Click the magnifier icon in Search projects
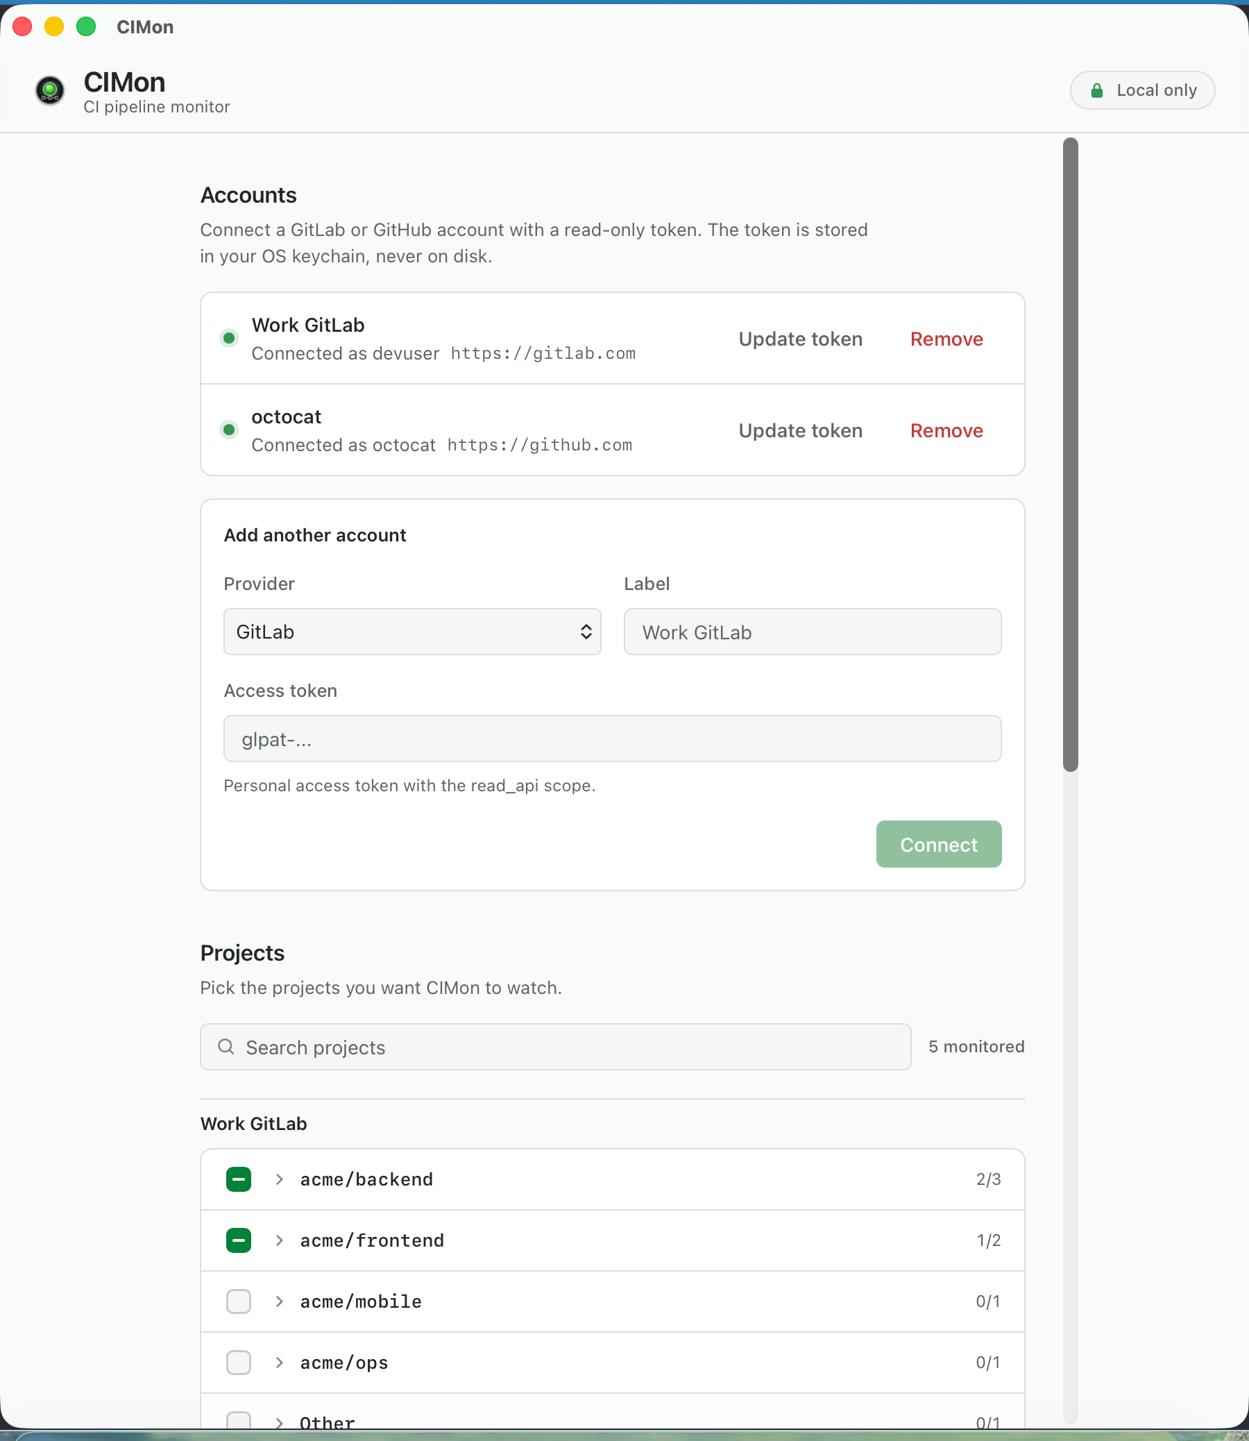1249x1441 pixels. 226,1047
